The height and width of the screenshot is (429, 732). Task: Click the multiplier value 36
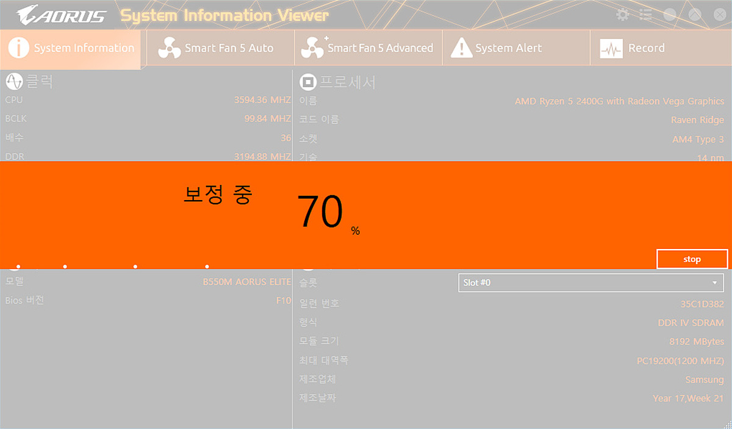coord(285,138)
